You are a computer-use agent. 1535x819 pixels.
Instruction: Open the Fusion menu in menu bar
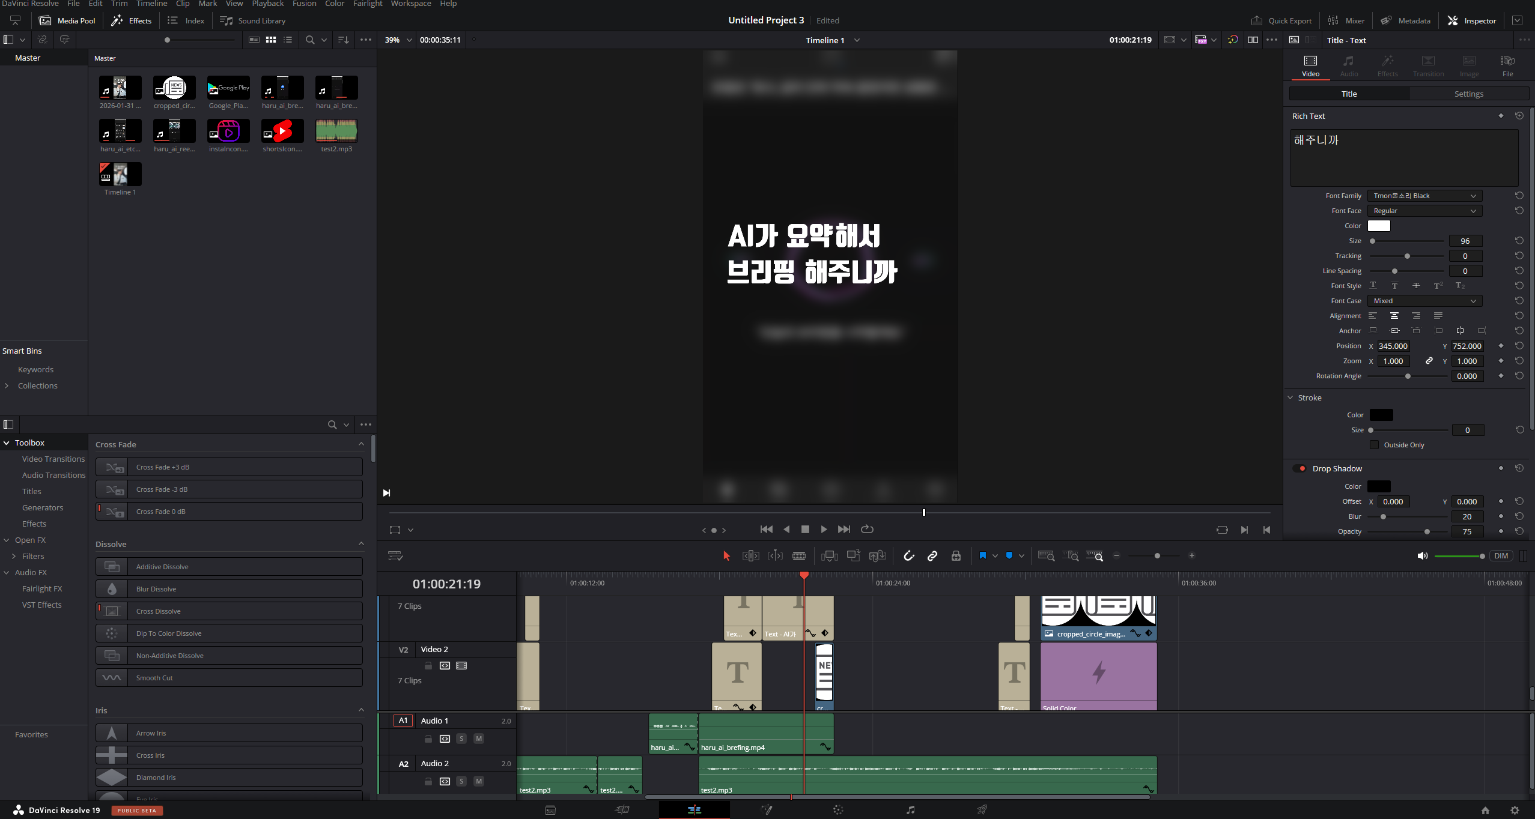coord(304,4)
